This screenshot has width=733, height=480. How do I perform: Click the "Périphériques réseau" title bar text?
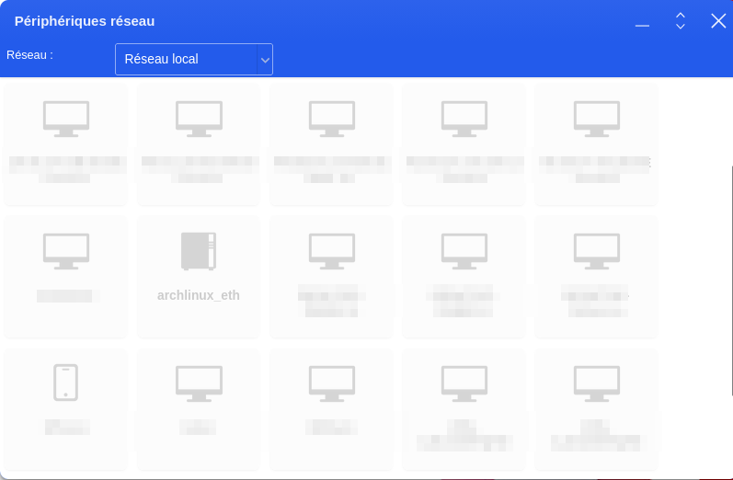(85, 21)
